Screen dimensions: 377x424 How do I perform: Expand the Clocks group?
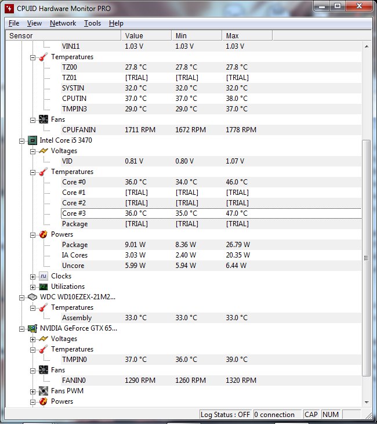(32, 277)
